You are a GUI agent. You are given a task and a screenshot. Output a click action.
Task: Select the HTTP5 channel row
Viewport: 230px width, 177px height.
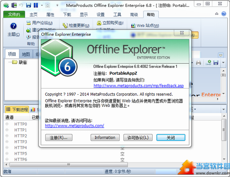click(x=21, y=153)
